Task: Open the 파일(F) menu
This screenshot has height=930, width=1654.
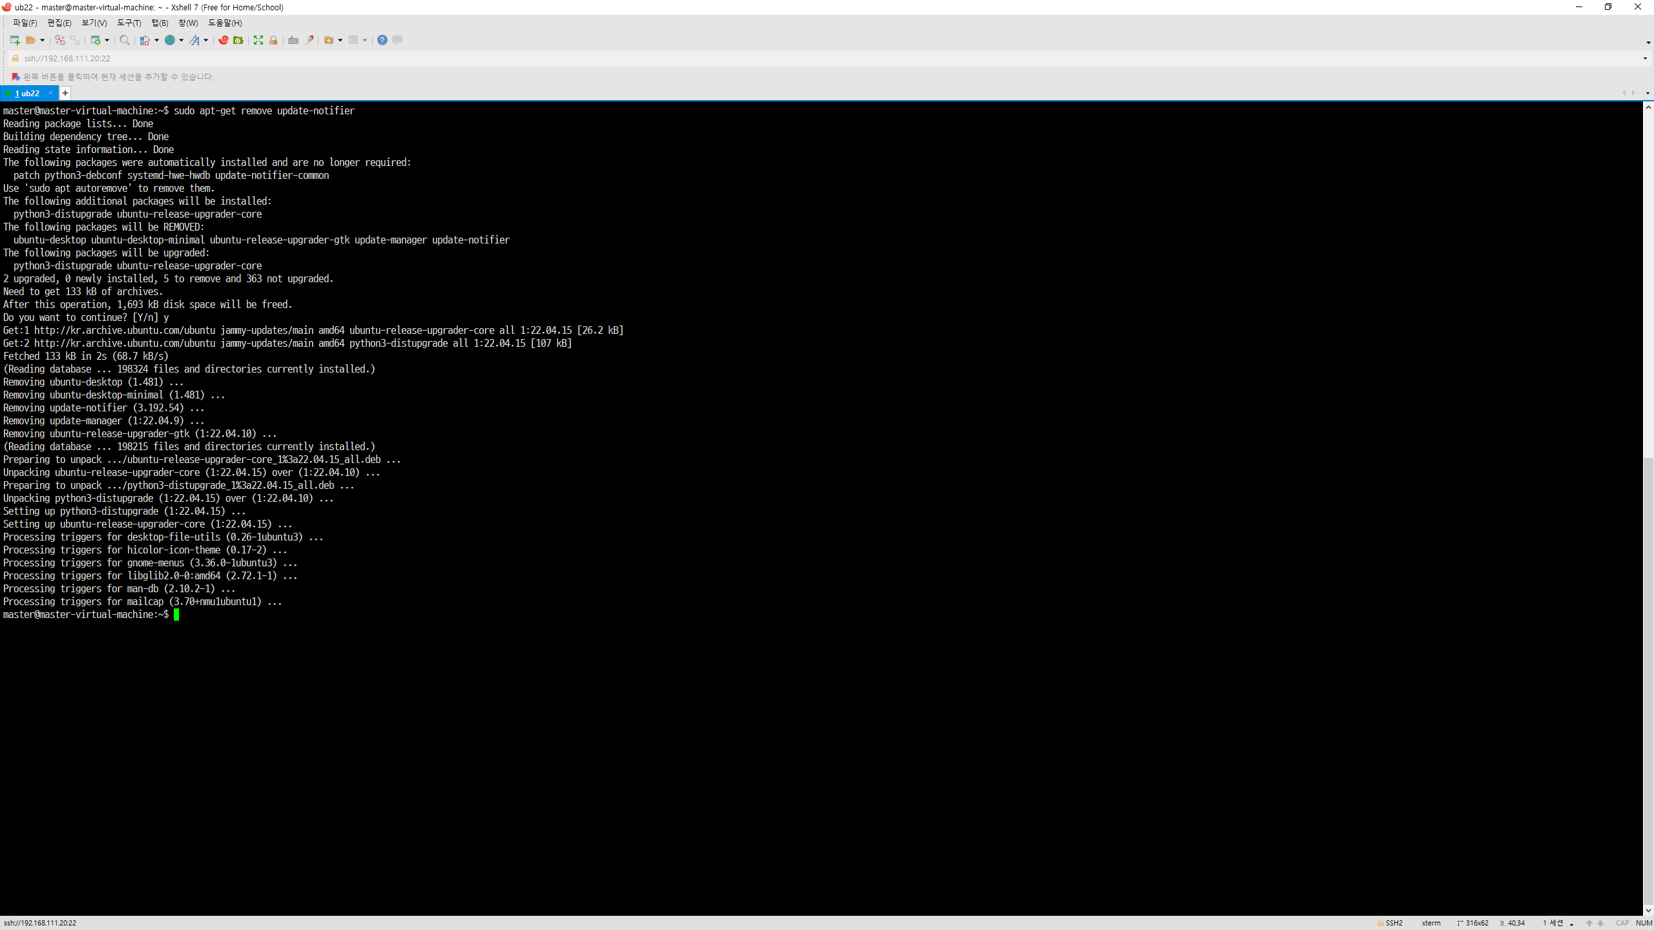Action: click(25, 23)
